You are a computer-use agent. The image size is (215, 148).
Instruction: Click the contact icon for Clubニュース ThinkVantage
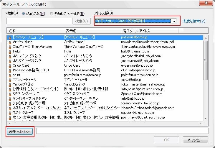10,47
